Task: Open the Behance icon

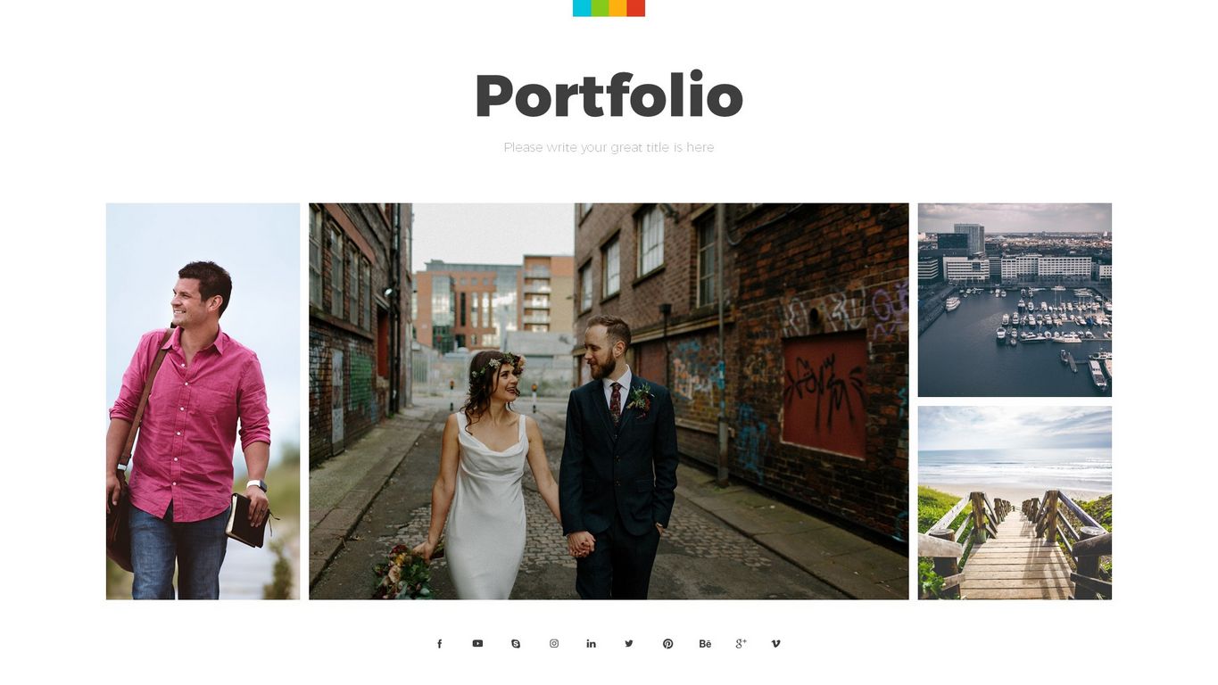Action: [x=705, y=644]
